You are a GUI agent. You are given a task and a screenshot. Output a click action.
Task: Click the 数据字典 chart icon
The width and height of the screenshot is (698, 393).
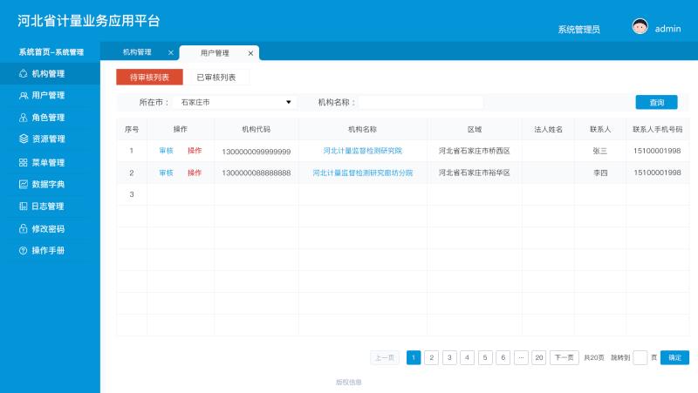click(x=23, y=185)
